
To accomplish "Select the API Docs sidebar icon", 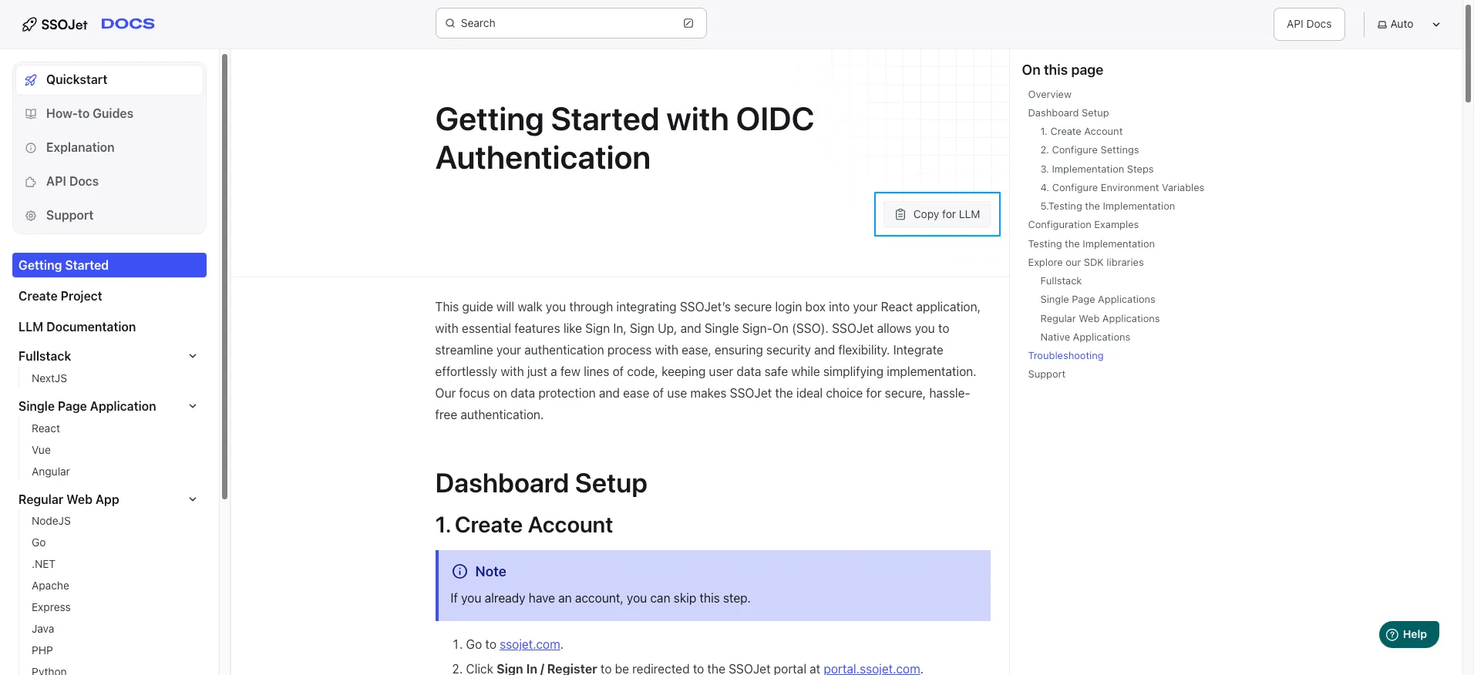I will click(30, 181).
